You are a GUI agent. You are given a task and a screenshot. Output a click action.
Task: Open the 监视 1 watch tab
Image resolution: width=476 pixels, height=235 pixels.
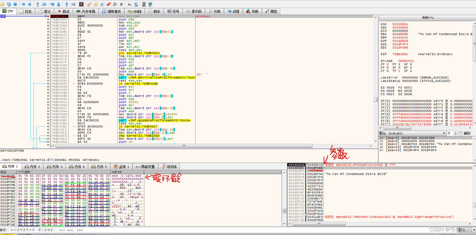[122, 166]
